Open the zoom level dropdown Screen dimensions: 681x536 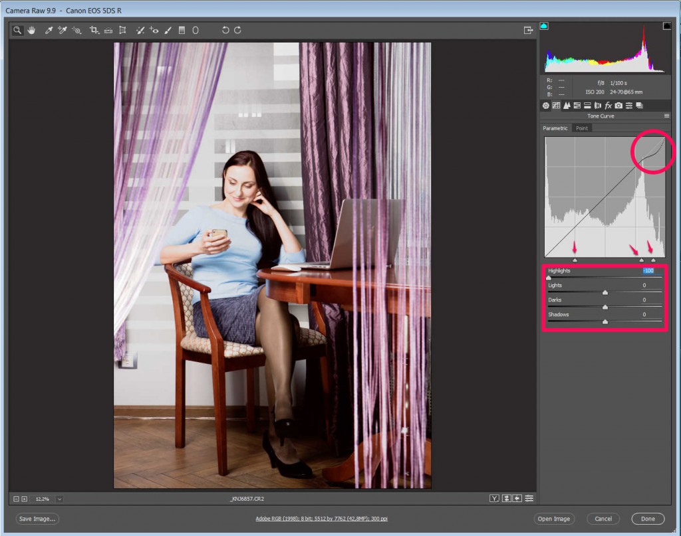(x=59, y=499)
